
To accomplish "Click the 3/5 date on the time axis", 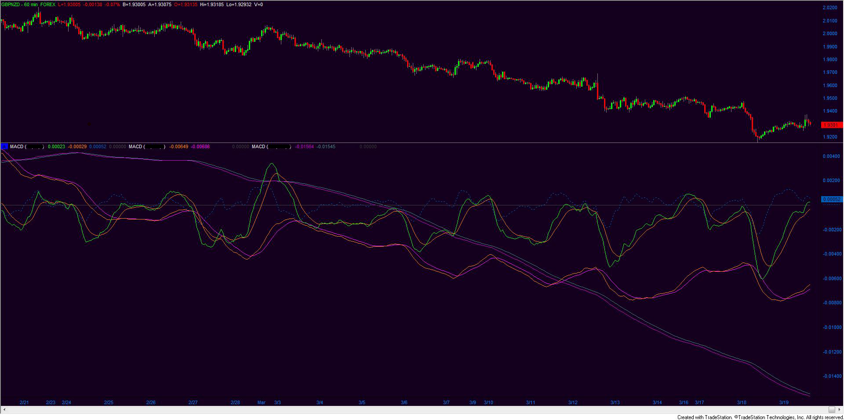I will [x=362, y=402].
